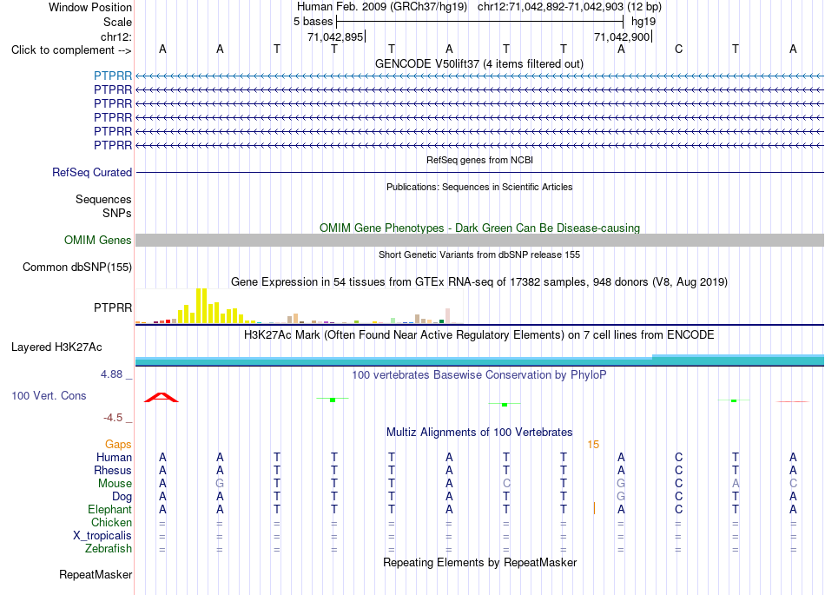
Task: Click the 'Human Feb. 2009 (GRCh37/hg19)' assembly text
Action: pos(382,7)
